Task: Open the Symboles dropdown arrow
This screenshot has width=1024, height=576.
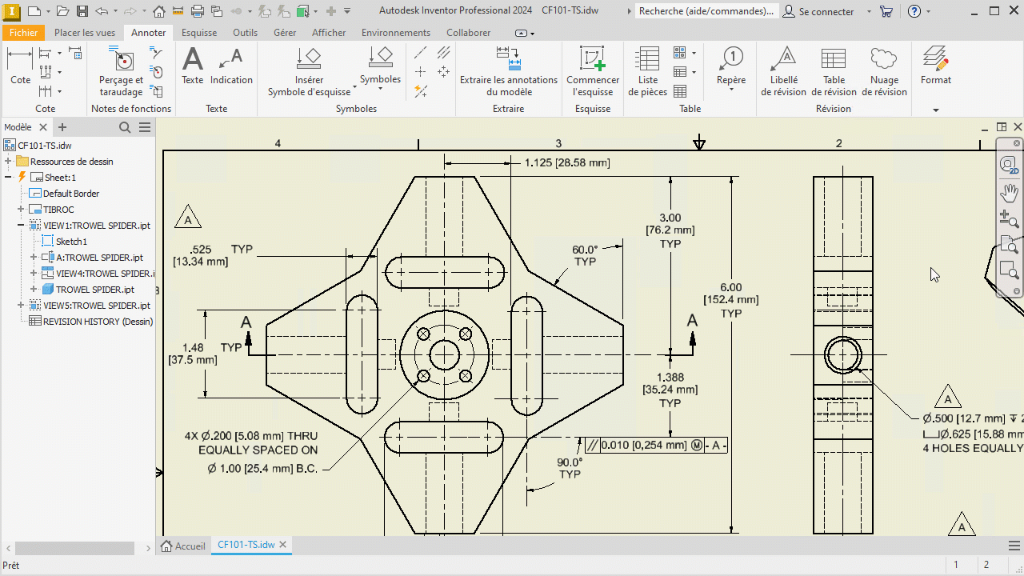Action: point(380,89)
